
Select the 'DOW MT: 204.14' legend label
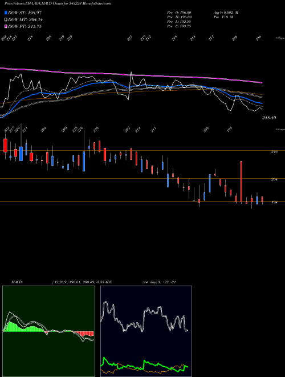[x=26, y=20]
